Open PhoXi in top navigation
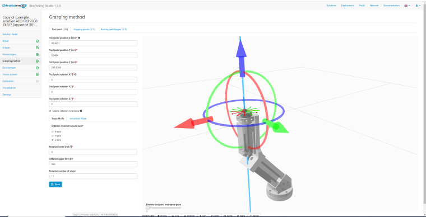This screenshot has width=426, height=217. (362, 6)
